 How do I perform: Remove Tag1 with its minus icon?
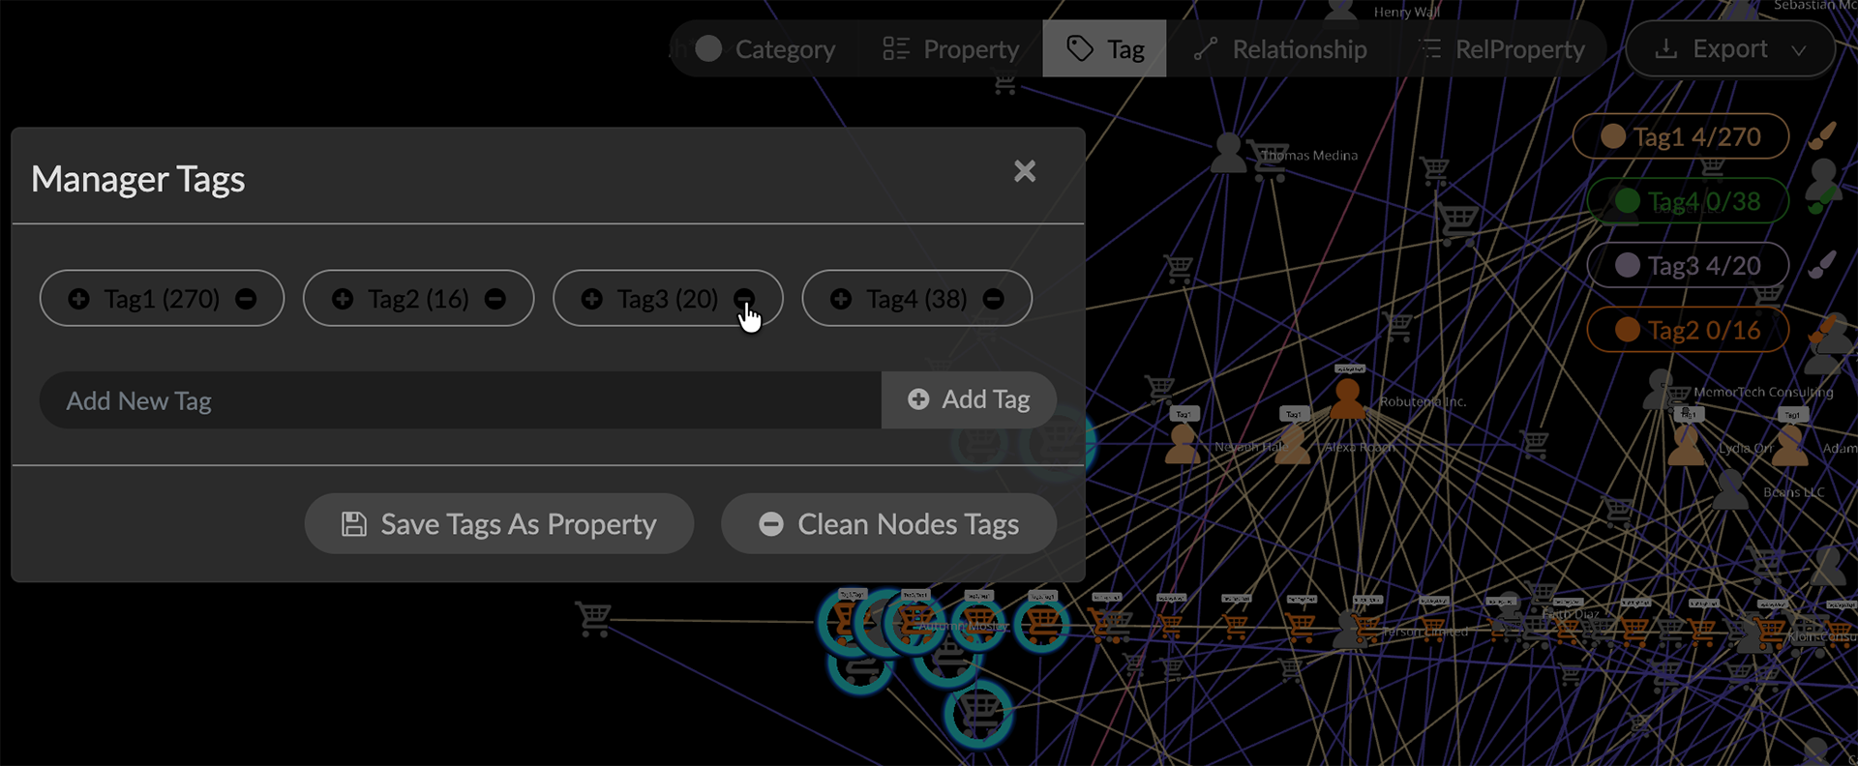246,299
